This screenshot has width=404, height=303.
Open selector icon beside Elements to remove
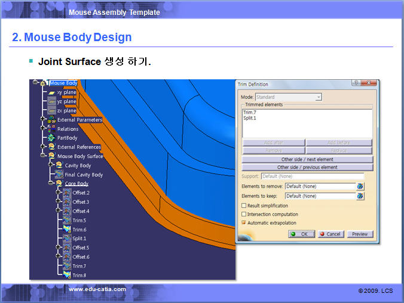(x=360, y=186)
